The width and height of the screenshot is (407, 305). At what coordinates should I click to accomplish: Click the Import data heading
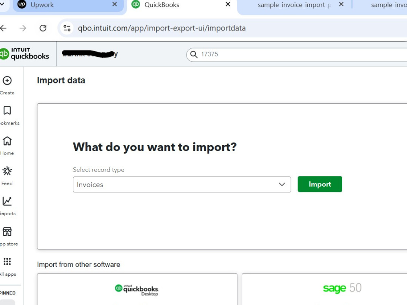(61, 81)
